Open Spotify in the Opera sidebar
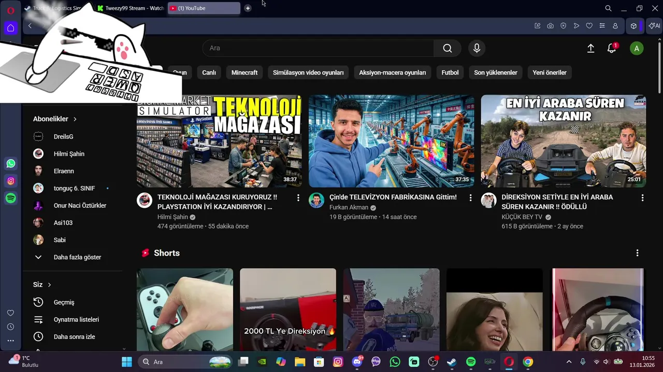Screen dimensions: 663x372 (x=11, y=198)
